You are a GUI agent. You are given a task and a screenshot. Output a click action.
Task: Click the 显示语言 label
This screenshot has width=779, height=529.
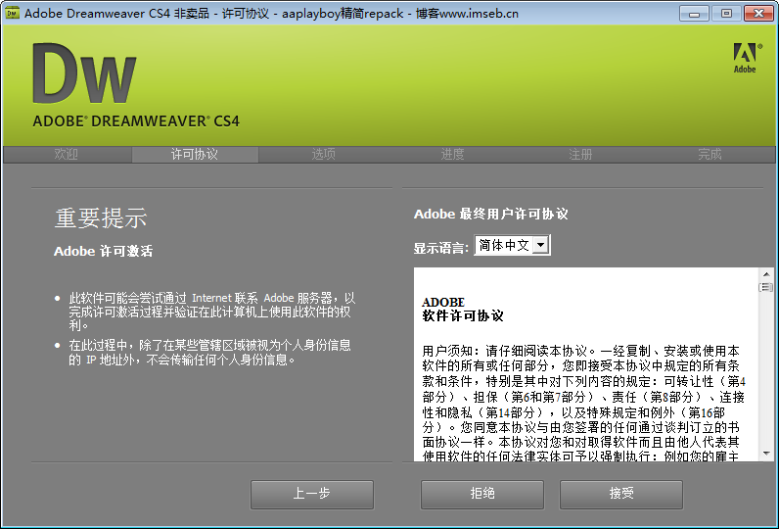[441, 248]
